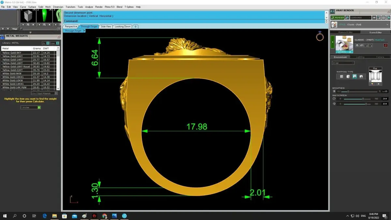The width and height of the screenshot is (391, 220).
Task: Open the Lighting tab in VRay panel
Action: pos(360,57)
